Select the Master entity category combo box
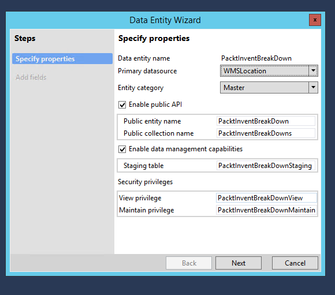 (269, 87)
